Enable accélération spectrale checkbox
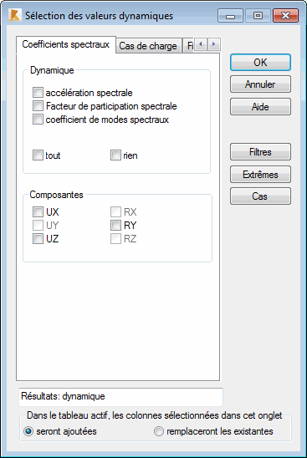The width and height of the screenshot is (307, 458). pyautogui.click(x=38, y=93)
